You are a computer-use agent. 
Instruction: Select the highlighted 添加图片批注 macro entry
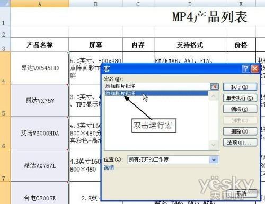[156, 93]
